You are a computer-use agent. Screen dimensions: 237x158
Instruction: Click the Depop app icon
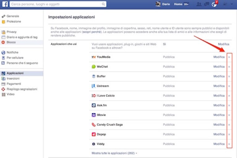click(94, 135)
